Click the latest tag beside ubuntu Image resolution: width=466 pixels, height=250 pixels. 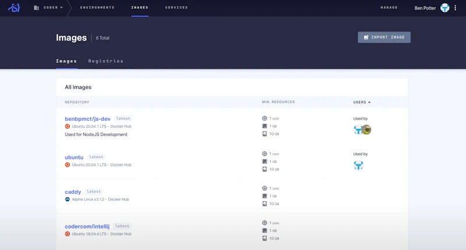pyautogui.click(x=96, y=157)
